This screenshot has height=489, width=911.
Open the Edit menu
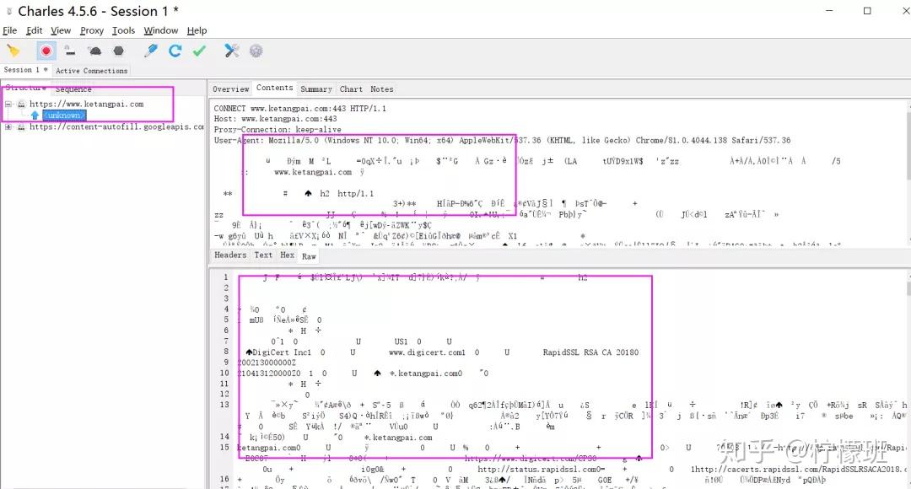click(35, 30)
